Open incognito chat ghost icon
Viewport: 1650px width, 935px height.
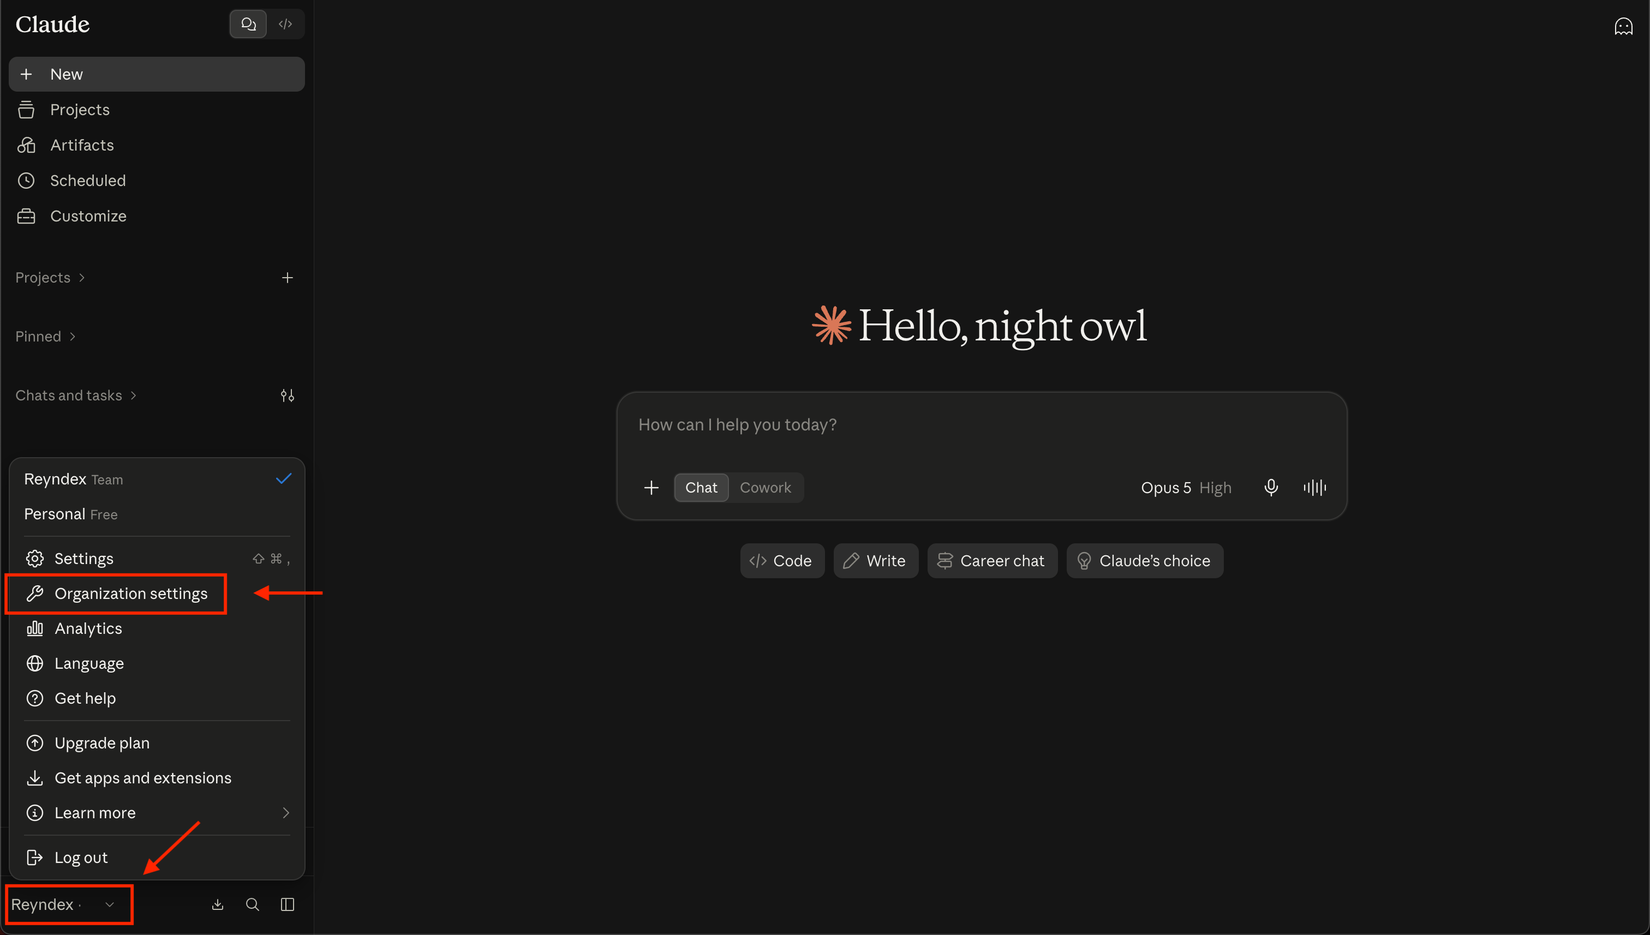(1623, 26)
